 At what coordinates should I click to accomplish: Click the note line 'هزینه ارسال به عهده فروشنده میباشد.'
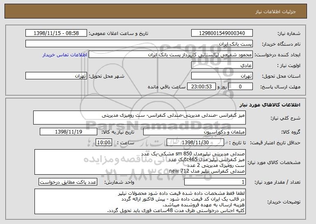coord(204,205)
